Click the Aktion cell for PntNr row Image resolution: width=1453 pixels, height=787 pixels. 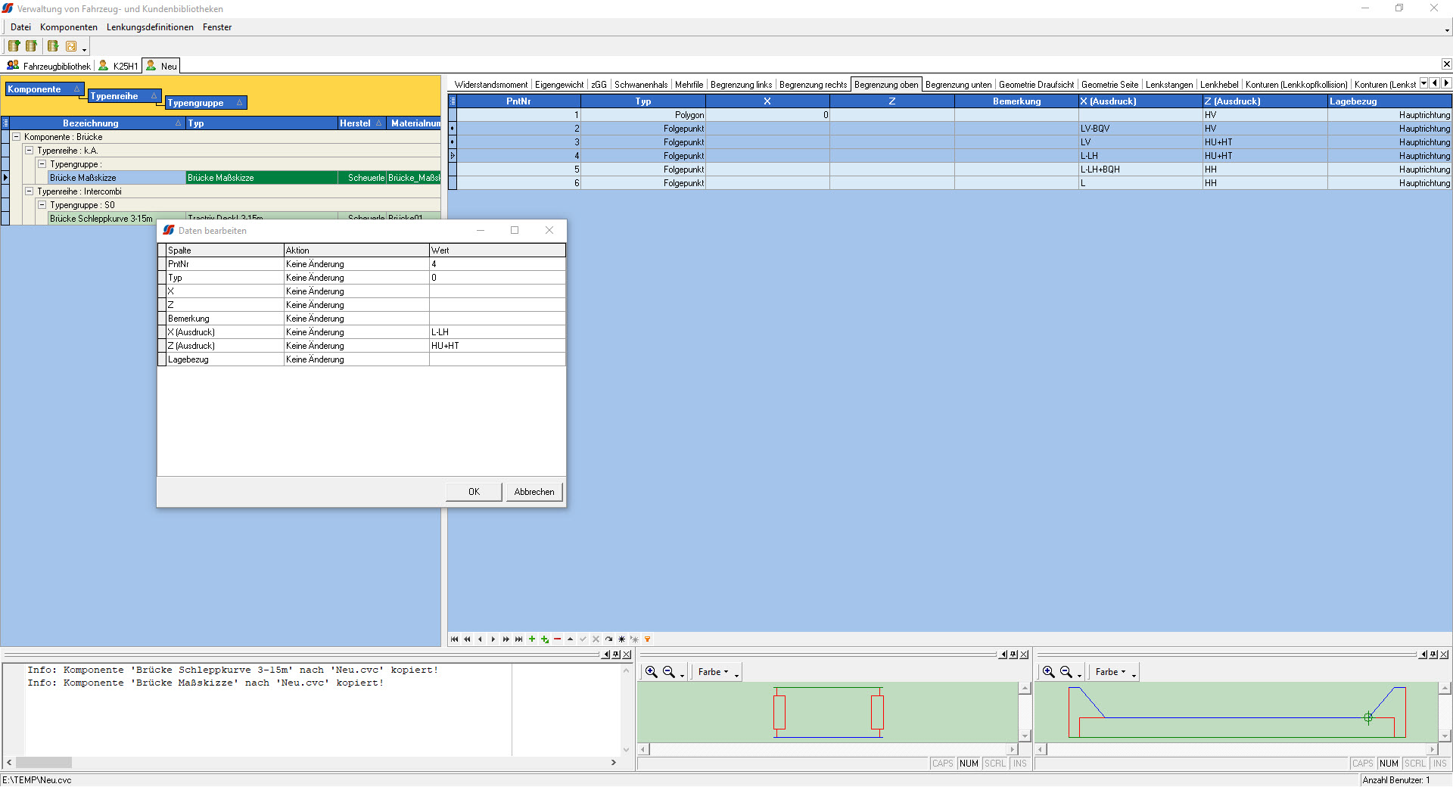[356, 264]
